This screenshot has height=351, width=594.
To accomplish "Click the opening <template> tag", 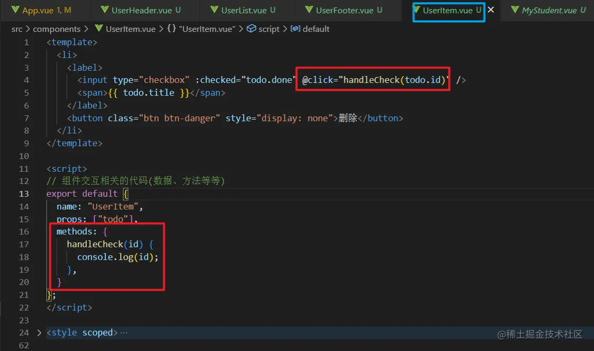I will coord(72,42).
